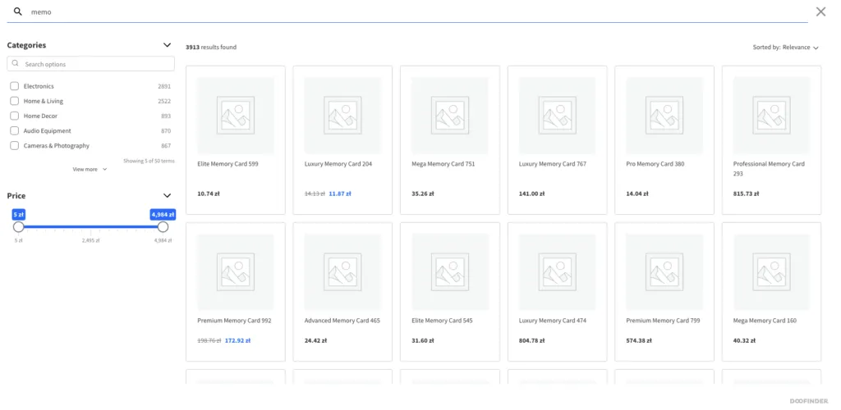Viewport: 841px width, 410px height.
Task: Collapse the Price filter section
Action: [167, 196]
